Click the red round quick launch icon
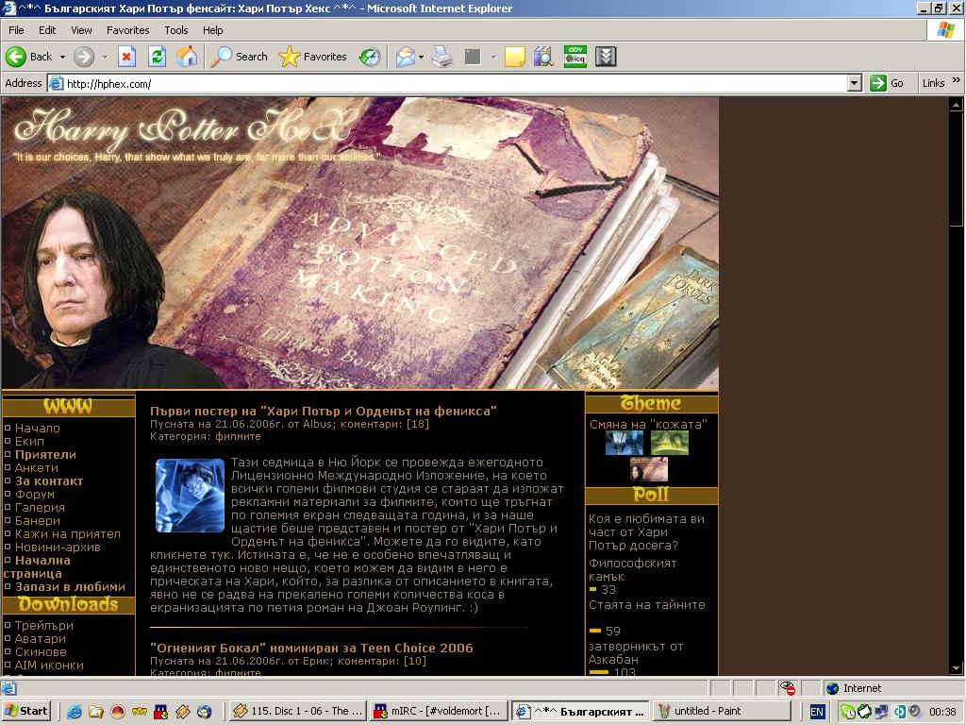Image resolution: width=966 pixels, height=725 pixels. coord(117,712)
